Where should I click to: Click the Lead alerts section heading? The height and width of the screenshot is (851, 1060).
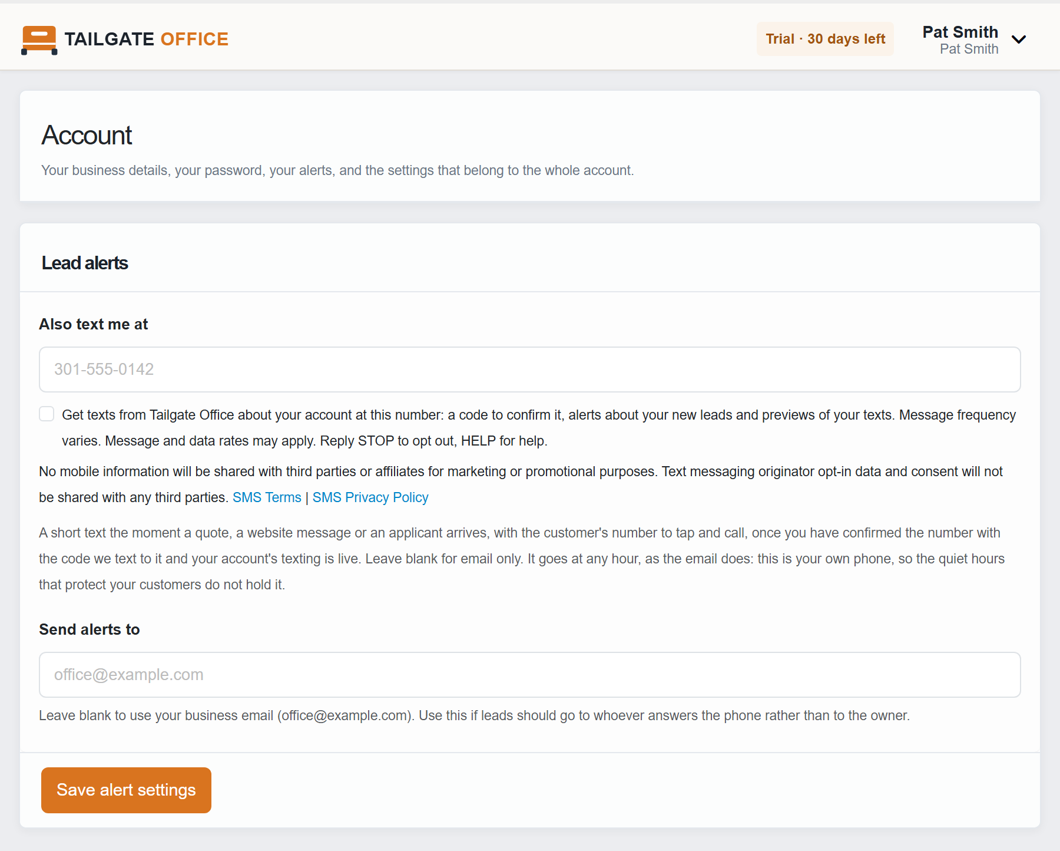pyautogui.click(x=85, y=263)
